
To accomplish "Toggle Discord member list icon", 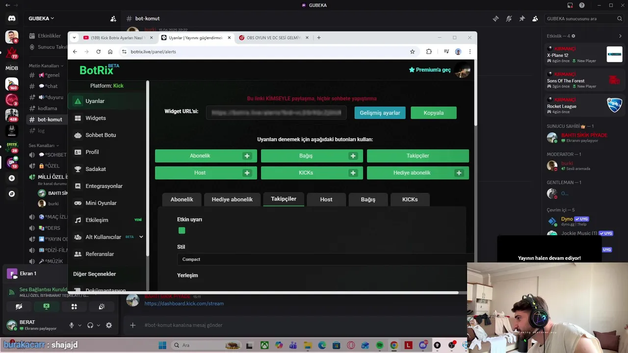I will (535, 19).
